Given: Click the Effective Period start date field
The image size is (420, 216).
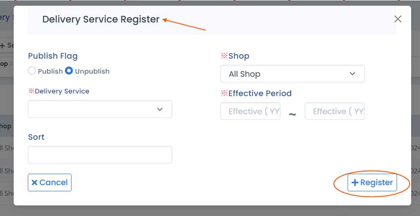Looking at the screenshot, I should click(250, 112).
